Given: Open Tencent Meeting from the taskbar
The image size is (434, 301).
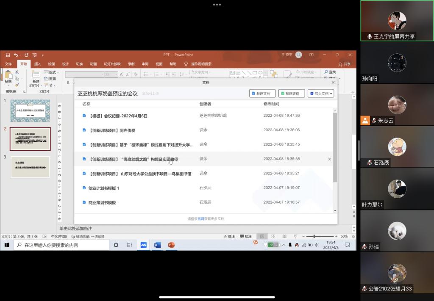Looking at the screenshot, I should (x=143, y=245).
